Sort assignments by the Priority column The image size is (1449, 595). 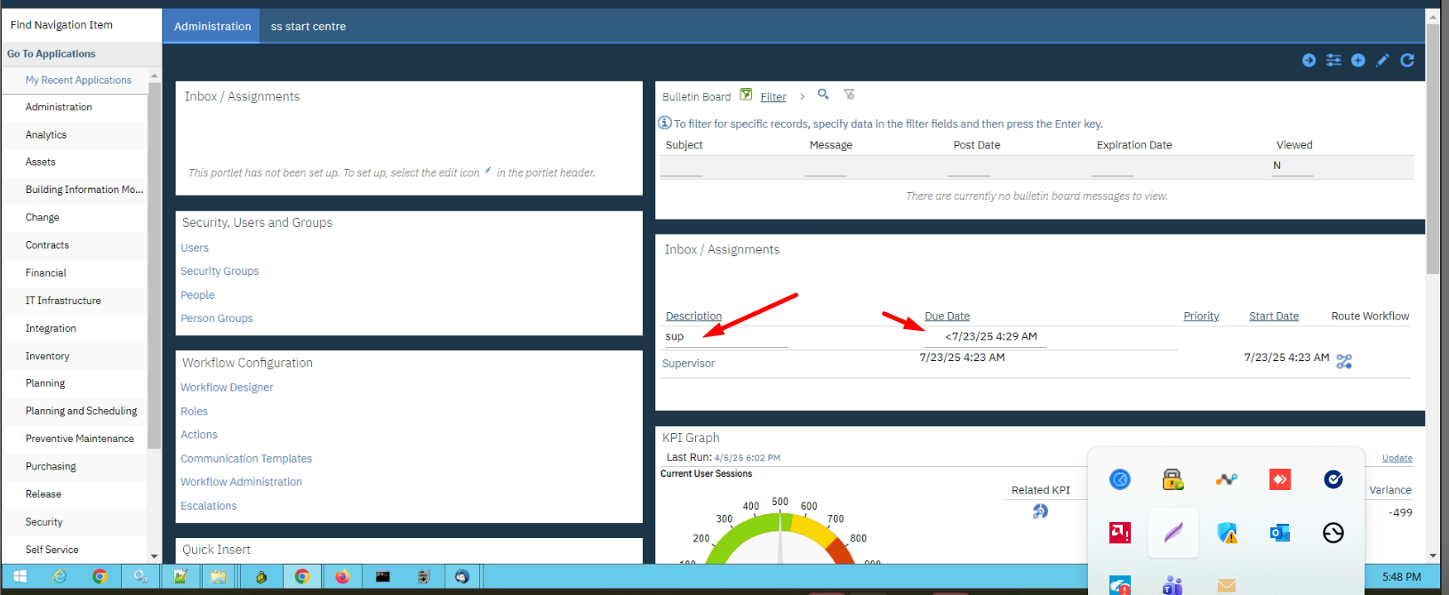(x=1201, y=317)
